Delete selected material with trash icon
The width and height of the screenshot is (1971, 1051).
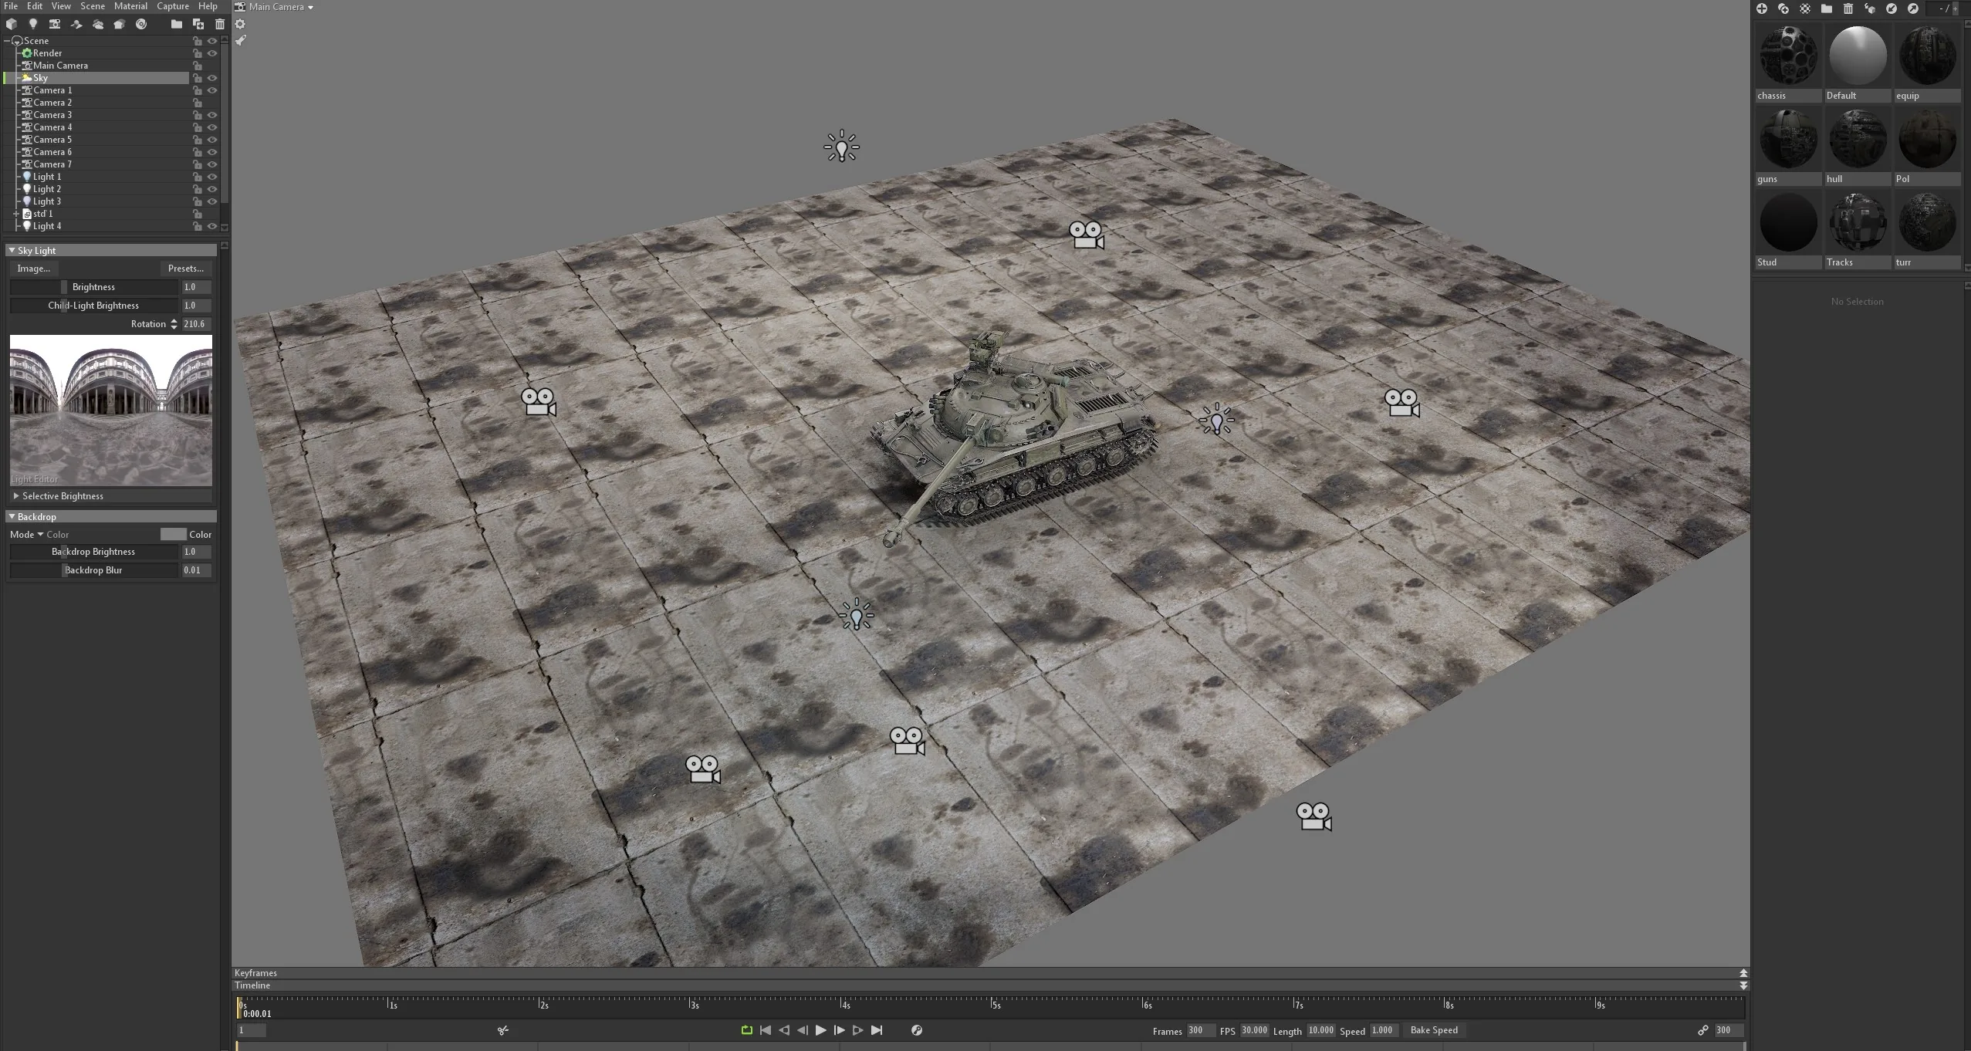pos(1848,8)
